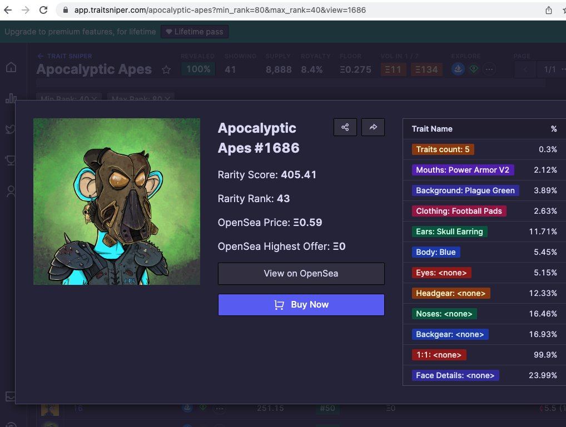The height and width of the screenshot is (427, 566).
Task: Click the Buy Now button
Action: (301, 304)
